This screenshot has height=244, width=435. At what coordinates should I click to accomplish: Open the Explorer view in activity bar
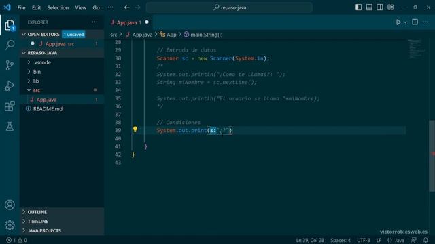(10, 25)
